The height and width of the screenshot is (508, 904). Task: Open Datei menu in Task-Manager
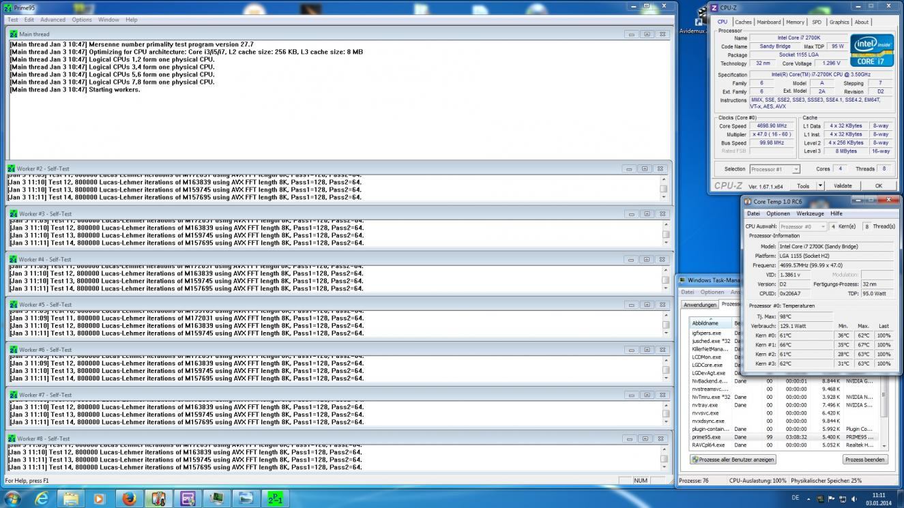688,292
